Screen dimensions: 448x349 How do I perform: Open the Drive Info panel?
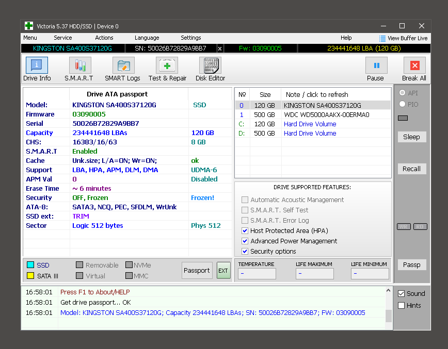[37, 65]
